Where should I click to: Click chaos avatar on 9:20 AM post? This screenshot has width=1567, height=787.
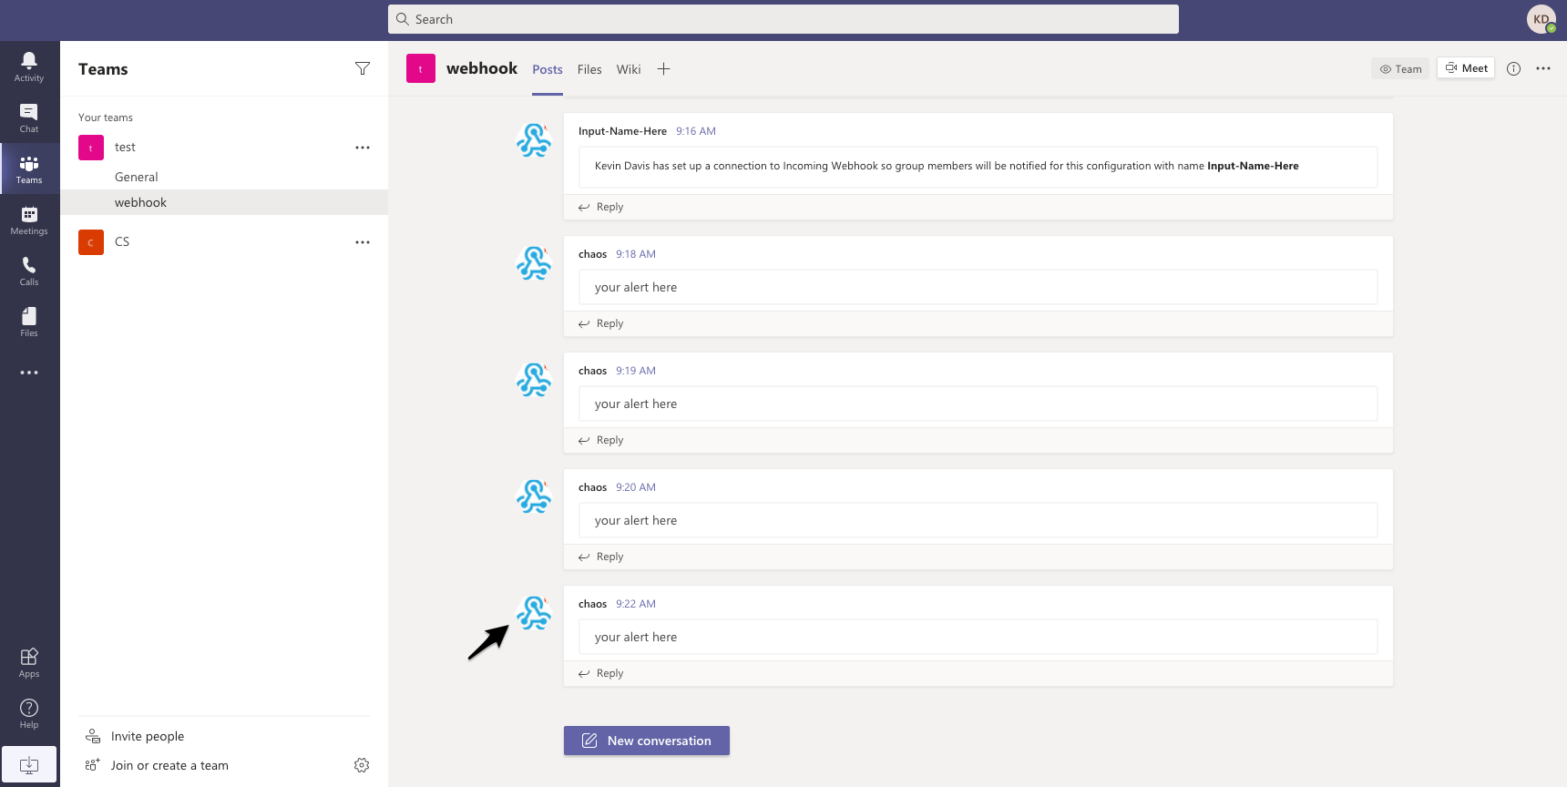534,496
